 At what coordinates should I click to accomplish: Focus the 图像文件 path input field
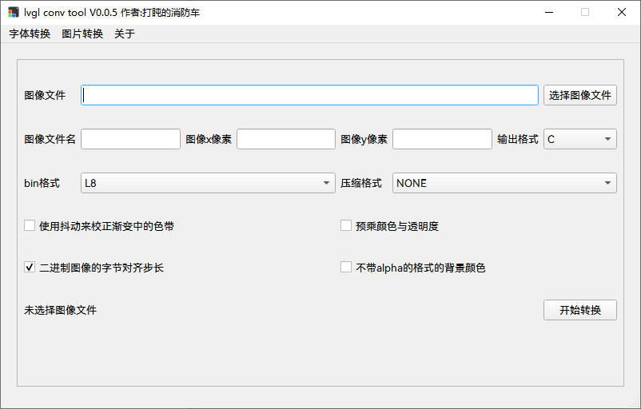coord(309,95)
